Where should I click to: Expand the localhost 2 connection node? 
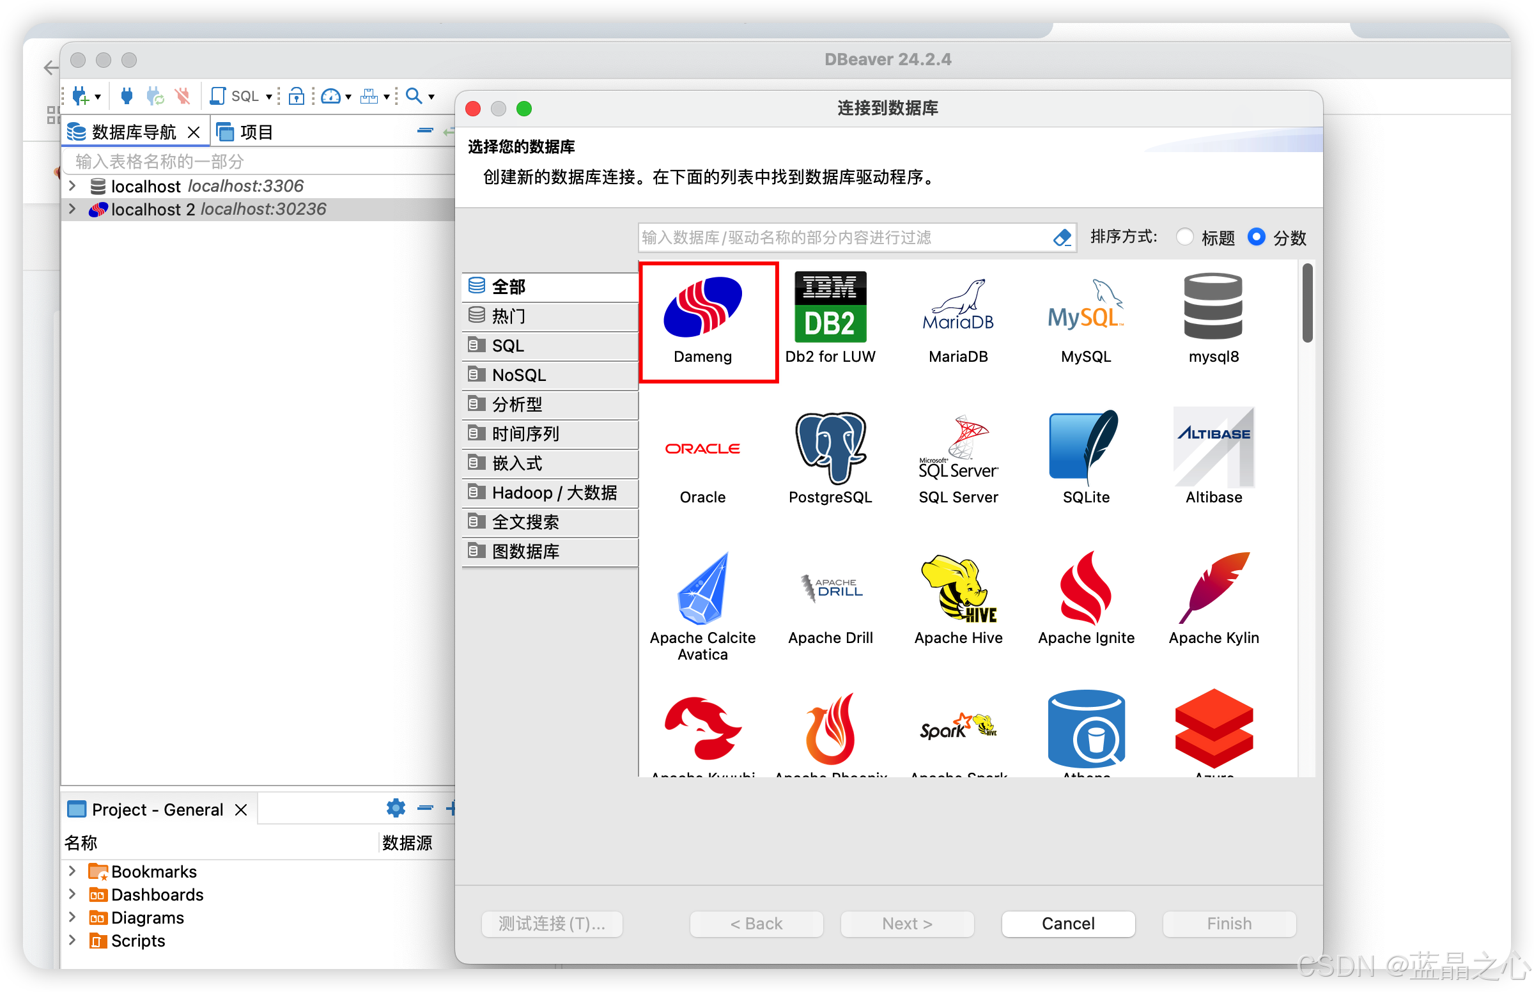click(72, 210)
